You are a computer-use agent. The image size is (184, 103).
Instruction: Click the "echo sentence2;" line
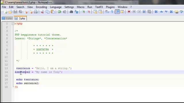tap(28, 83)
